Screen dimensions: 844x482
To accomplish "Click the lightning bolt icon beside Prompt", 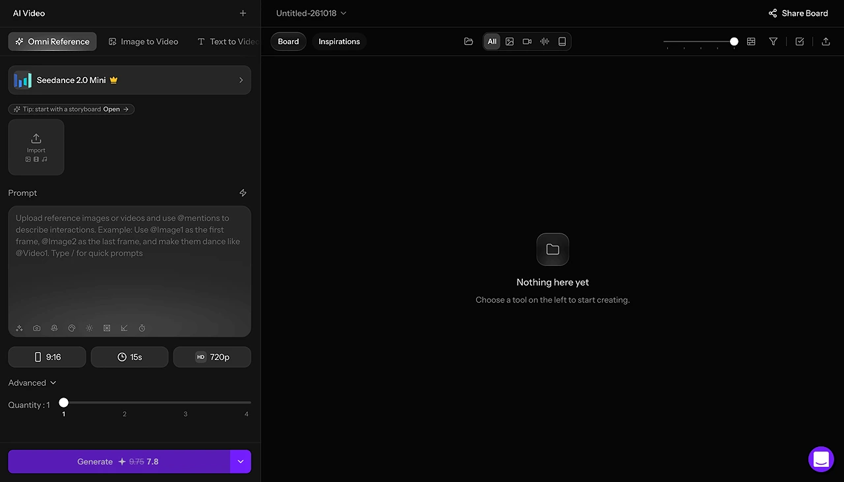I will tap(243, 193).
